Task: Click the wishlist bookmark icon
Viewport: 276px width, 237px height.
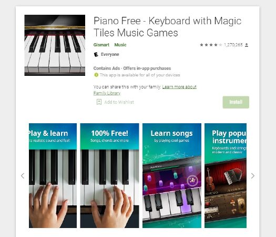Action: point(99,102)
